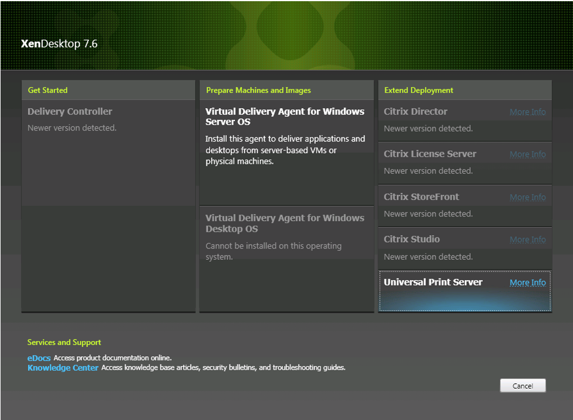Install Virtual Delivery Agent for Windows Server OS

click(x=285, y=116)
